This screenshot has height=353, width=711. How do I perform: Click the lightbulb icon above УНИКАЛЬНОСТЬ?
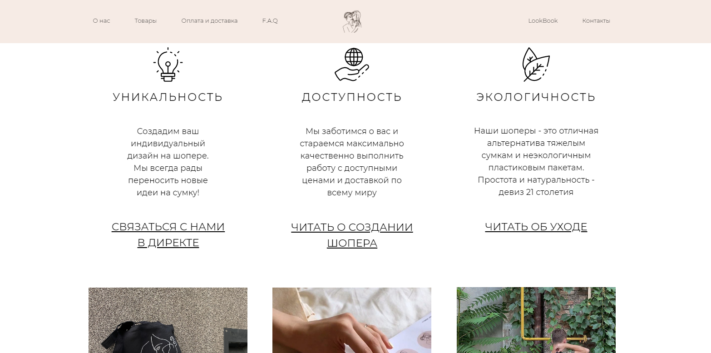coord(168,65)
